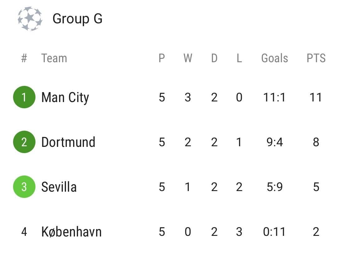Click the position 4 number for København
The image size is (350, 262).
tap(24, 232)
